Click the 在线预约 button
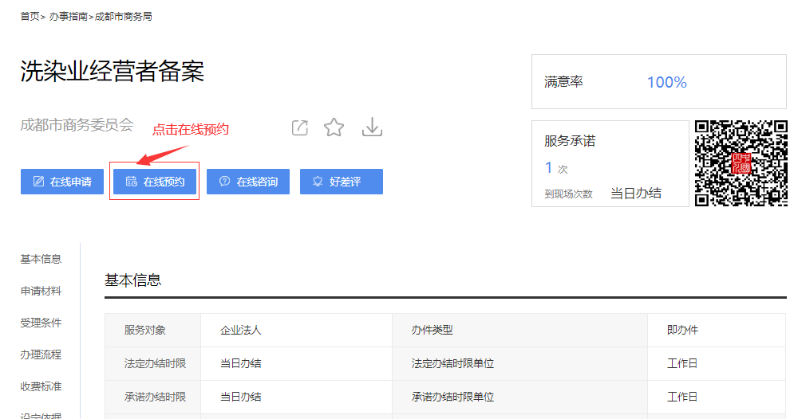Viewport: 794px width, 419px height. pyautogui.click(x=155, y=182)
